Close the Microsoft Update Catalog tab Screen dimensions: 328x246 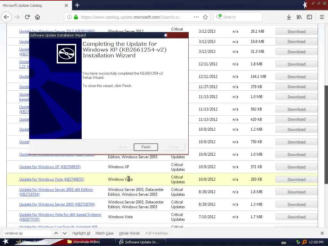coord(66,5)
